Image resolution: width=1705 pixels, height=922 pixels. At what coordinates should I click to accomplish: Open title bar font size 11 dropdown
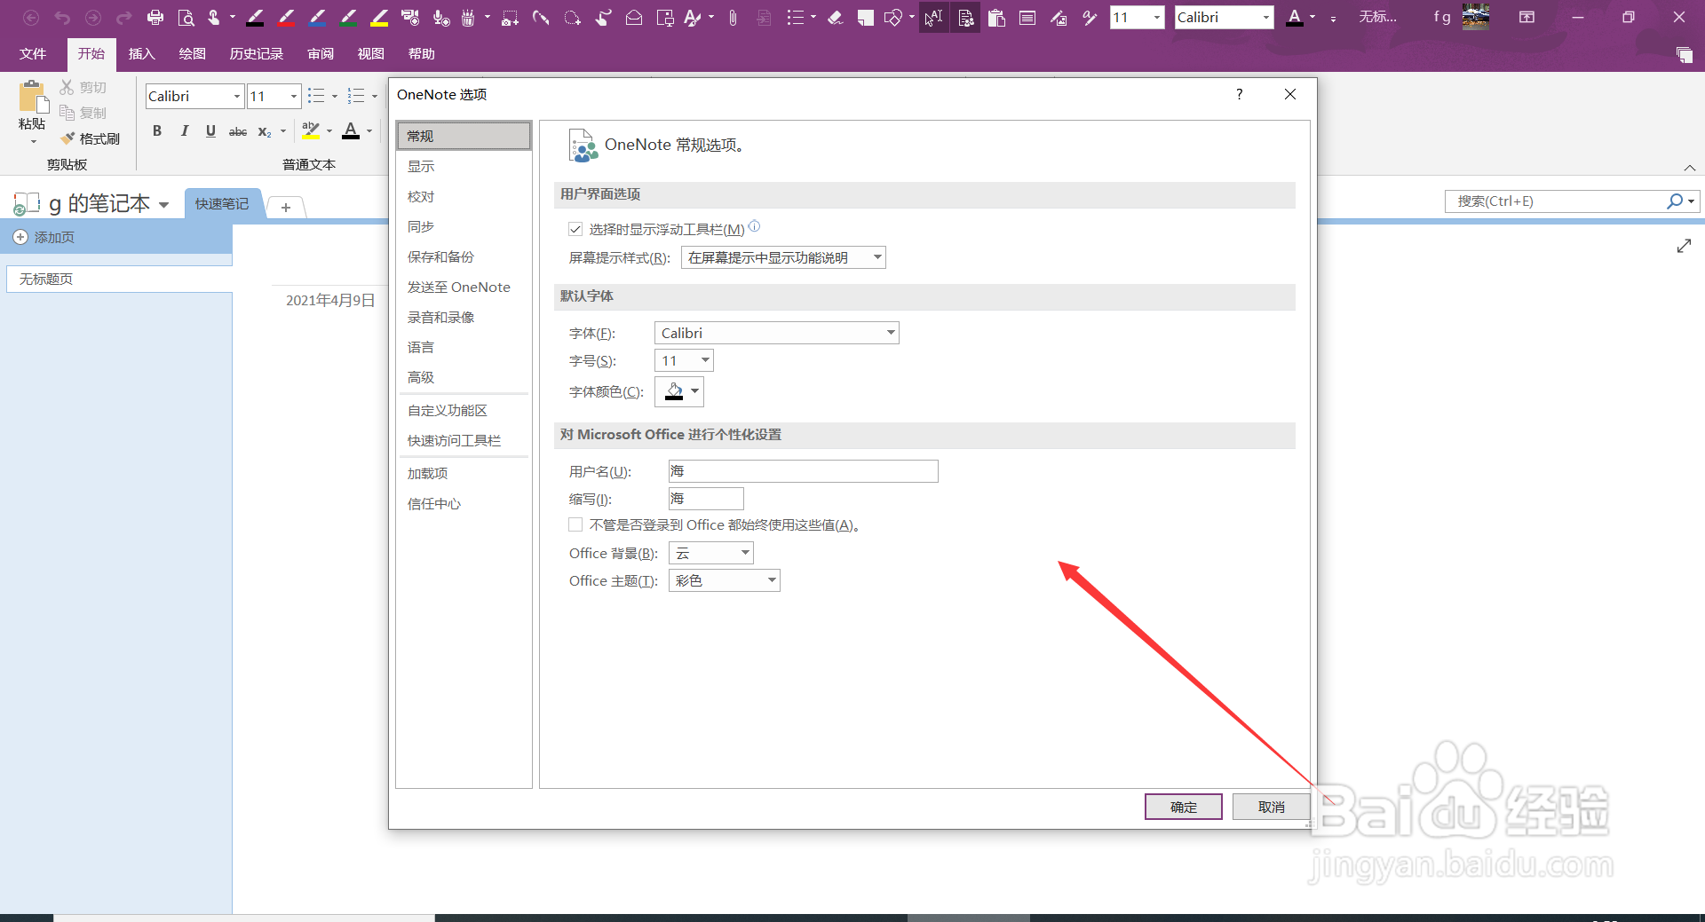(x=1156, y=17)
